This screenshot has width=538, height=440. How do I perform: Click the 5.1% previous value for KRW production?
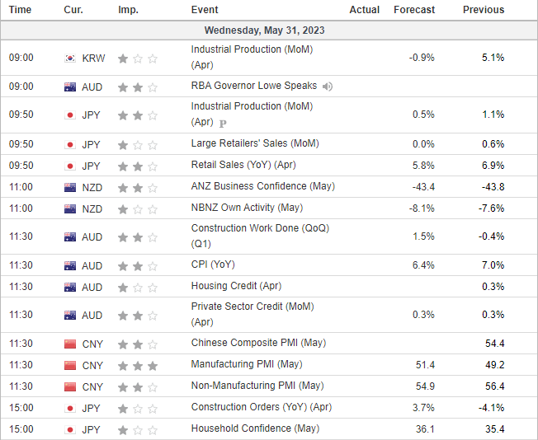click(493, 58)
